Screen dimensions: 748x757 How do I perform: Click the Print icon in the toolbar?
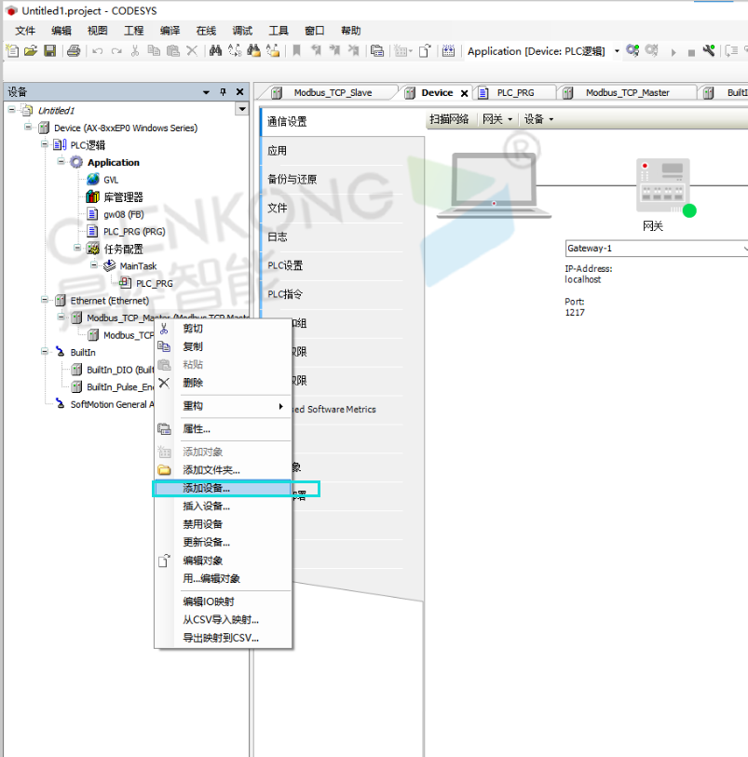click(74, 51)
